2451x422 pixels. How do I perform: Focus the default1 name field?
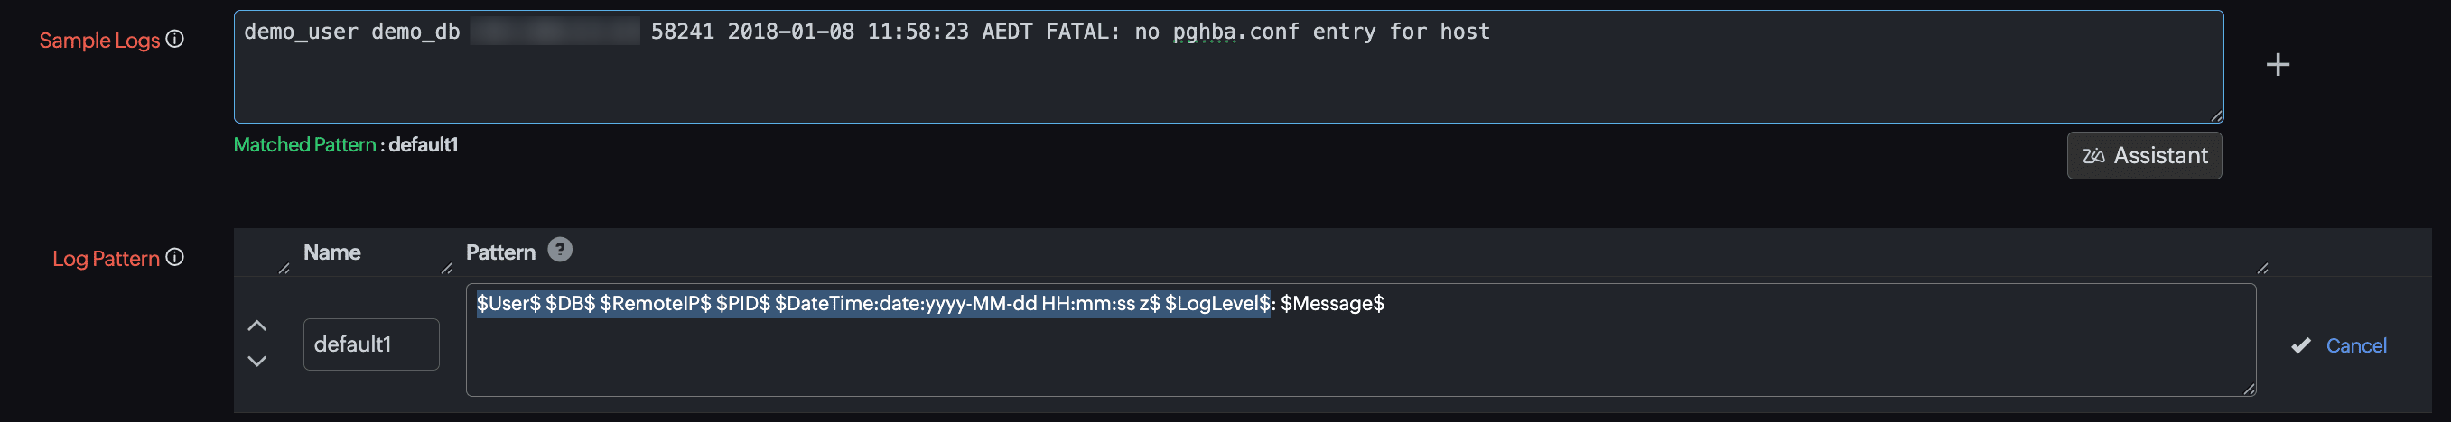(x=371, y=344)
